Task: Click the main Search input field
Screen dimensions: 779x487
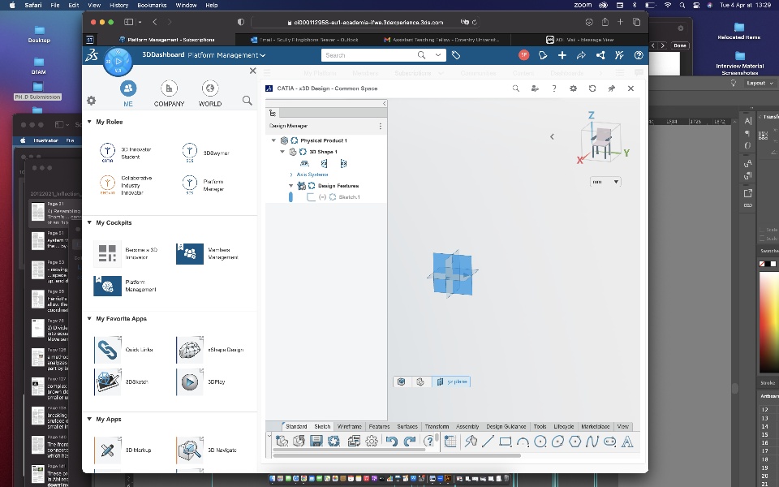Action: 370,55
